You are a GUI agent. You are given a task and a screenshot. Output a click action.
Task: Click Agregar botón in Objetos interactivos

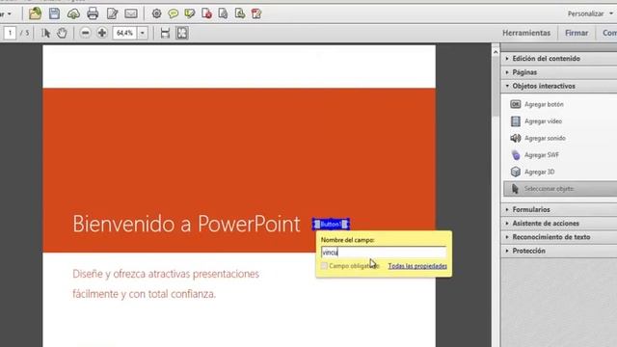tap(537, 104)
